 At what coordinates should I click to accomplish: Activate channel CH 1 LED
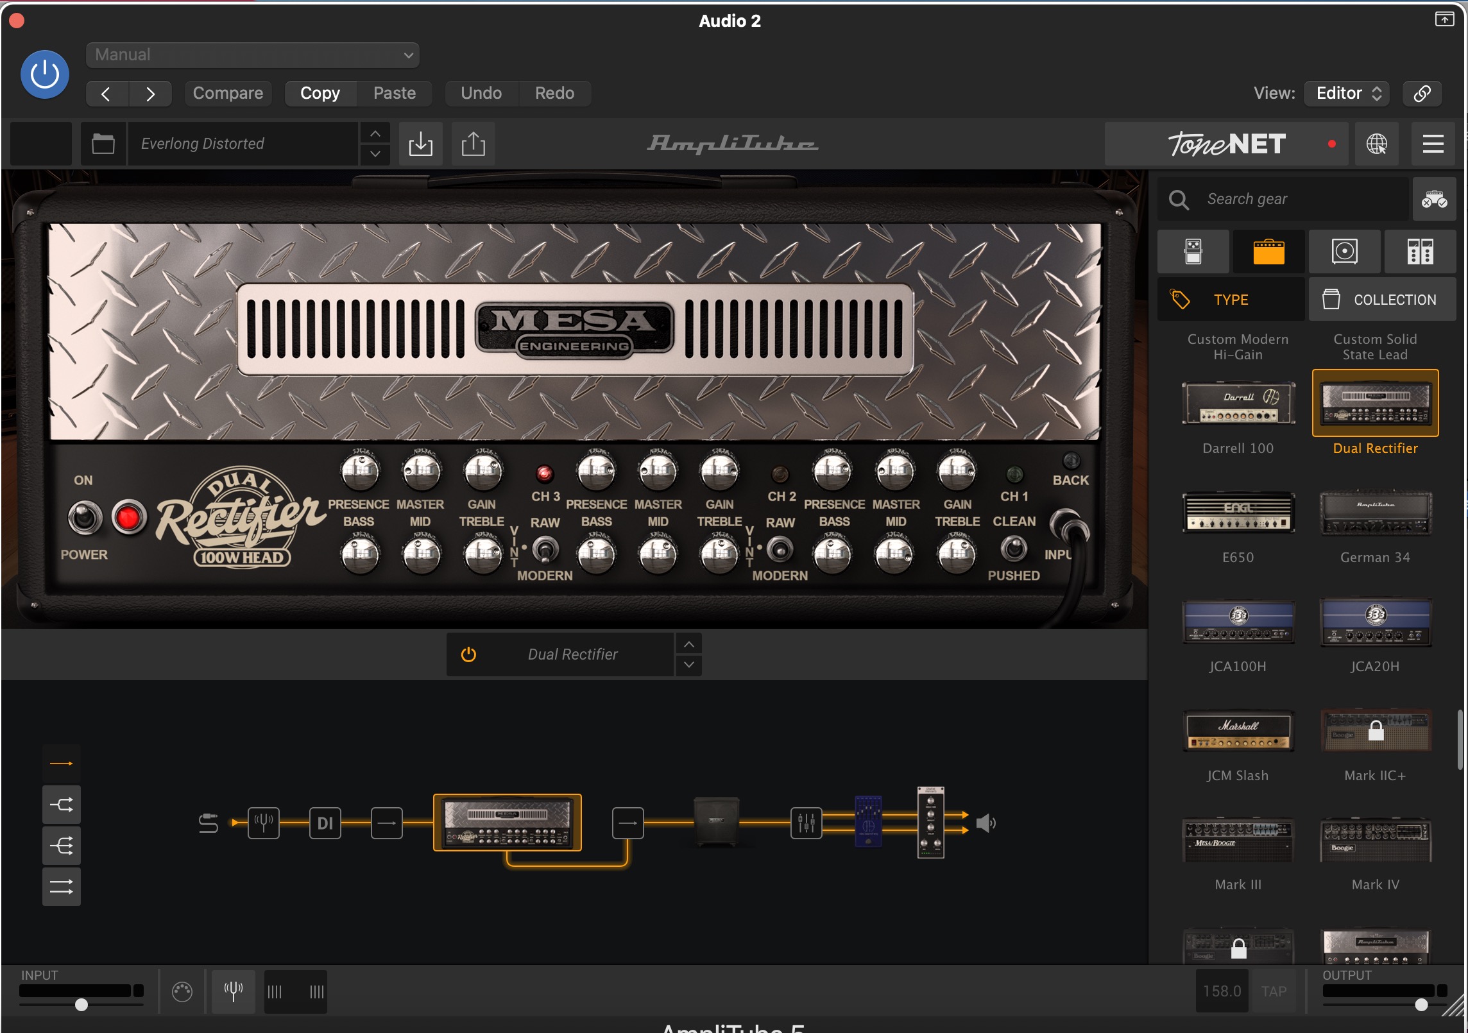click(1014, 474)
